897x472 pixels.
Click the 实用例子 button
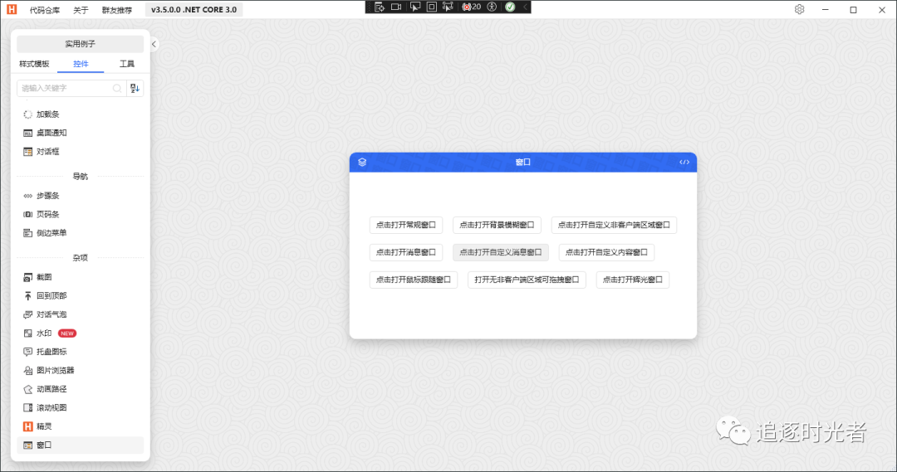click(80, 44)
